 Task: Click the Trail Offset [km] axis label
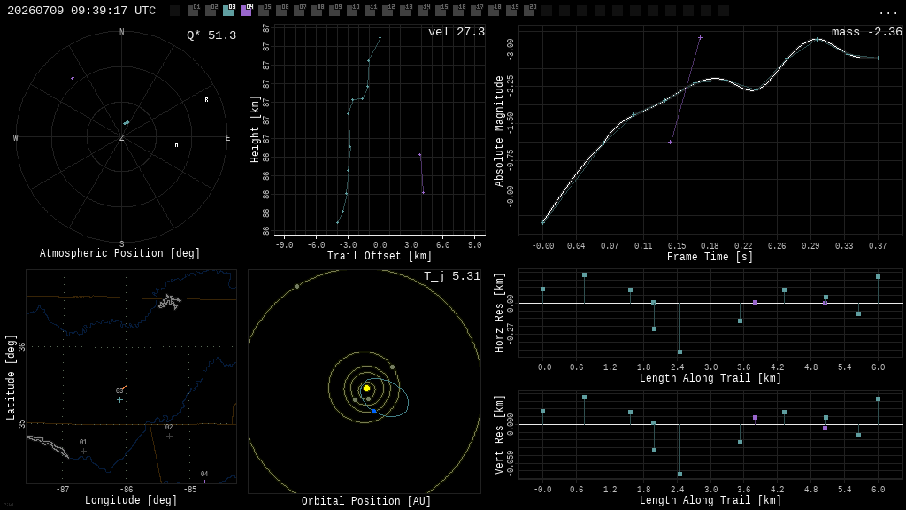[x=379, y=256]
